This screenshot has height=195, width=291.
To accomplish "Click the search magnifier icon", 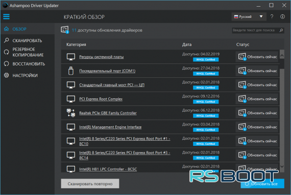I will [x=281, y=30].
